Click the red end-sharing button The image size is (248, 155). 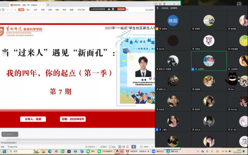point(121,9)
